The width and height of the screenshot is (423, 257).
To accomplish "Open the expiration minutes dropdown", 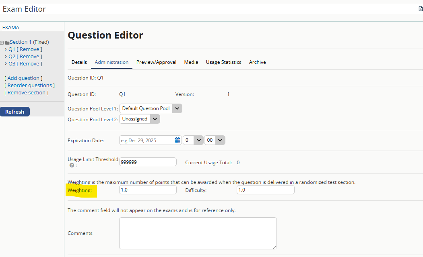I will tap(215, 140).
